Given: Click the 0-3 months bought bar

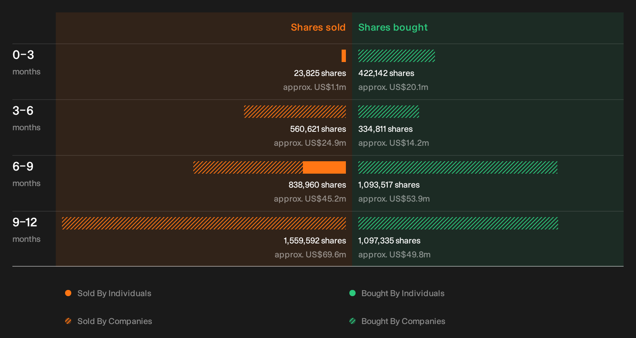Looking at the screenshot, I should (x=397, y=56).
